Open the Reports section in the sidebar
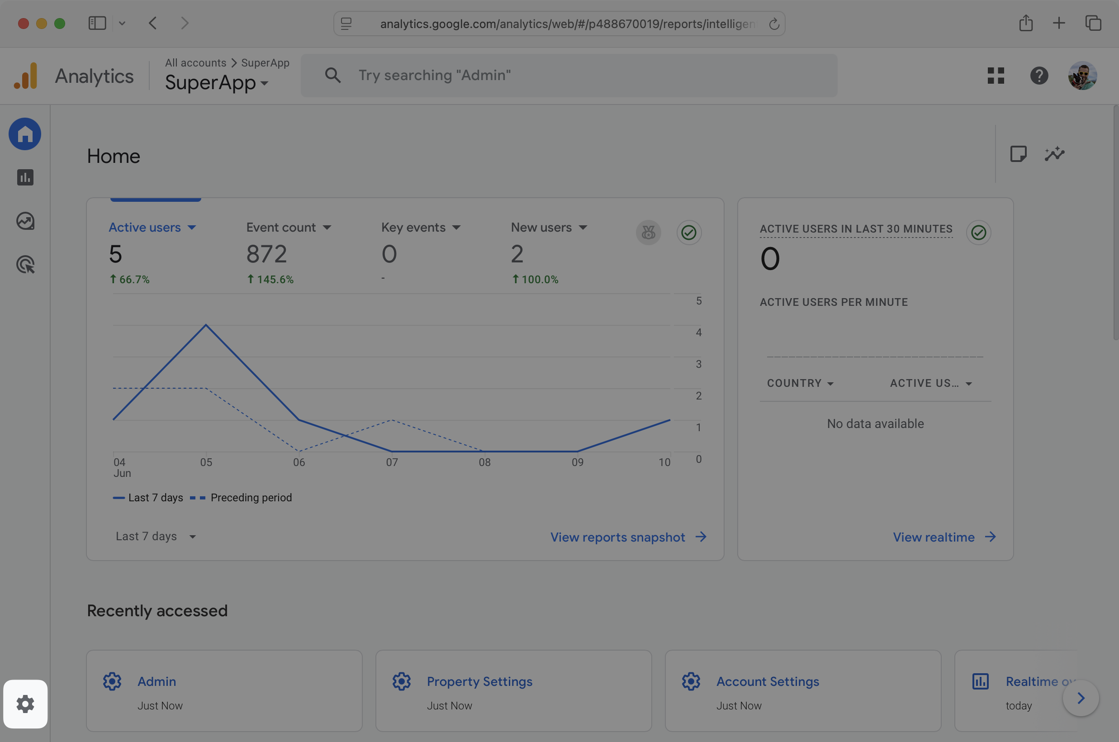1119x742 pixels. point(25,177)
